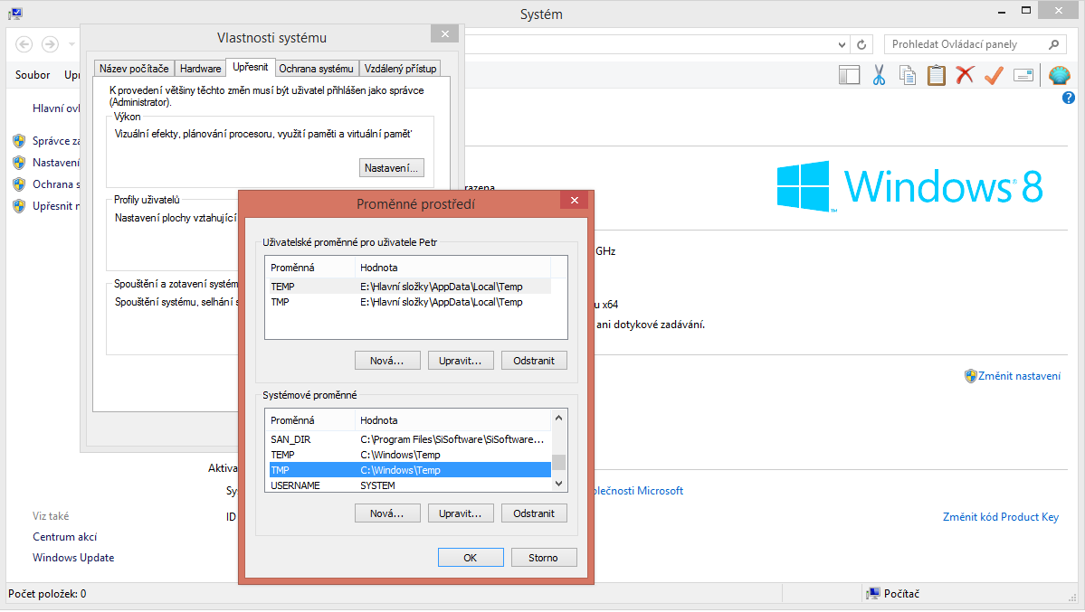Image resolution: width=1085 pixels, height=612 pixels.
Task: Click the system variables scrollbar thumb
Action: 558,462
